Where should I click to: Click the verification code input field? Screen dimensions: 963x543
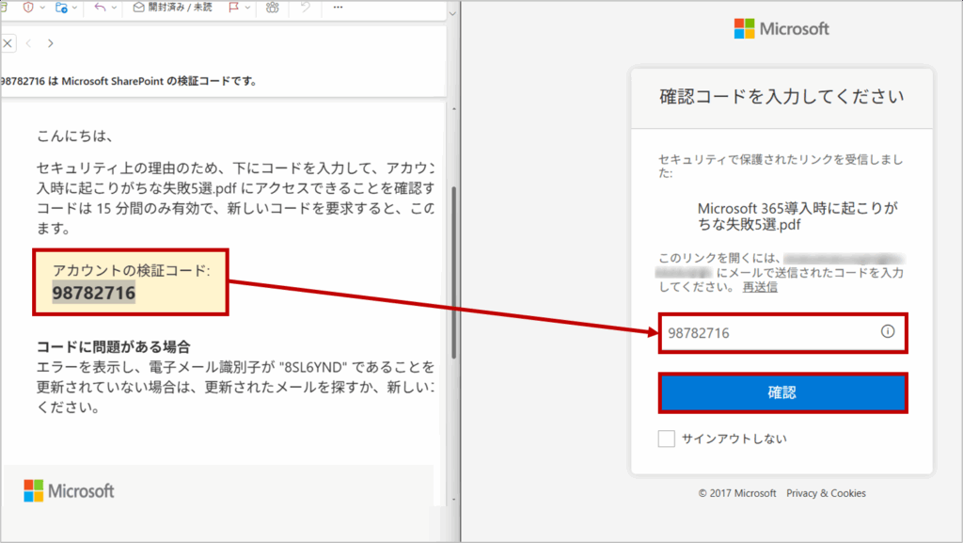(783, 333)
